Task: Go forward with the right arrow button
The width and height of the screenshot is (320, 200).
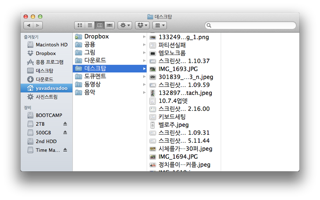Action: point(38,25)
